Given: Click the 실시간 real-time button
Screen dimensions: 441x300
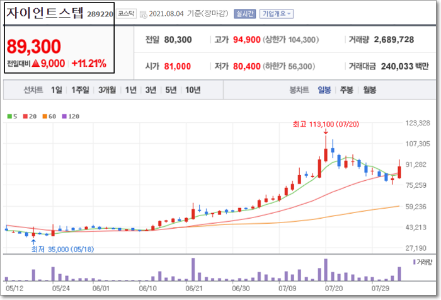Looking at the screenshot, I should 244,14.
